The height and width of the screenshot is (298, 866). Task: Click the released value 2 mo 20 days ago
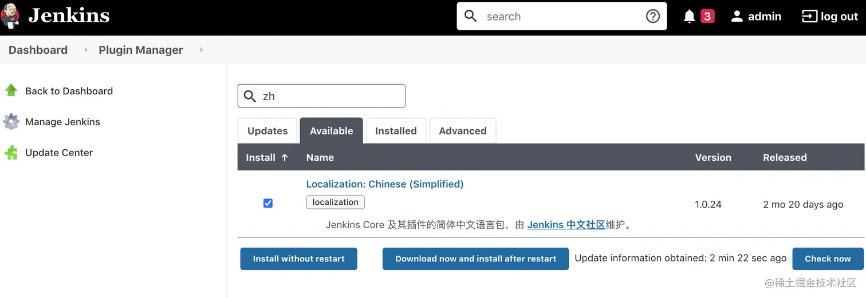pyautogui.click(x=803, y=204)
